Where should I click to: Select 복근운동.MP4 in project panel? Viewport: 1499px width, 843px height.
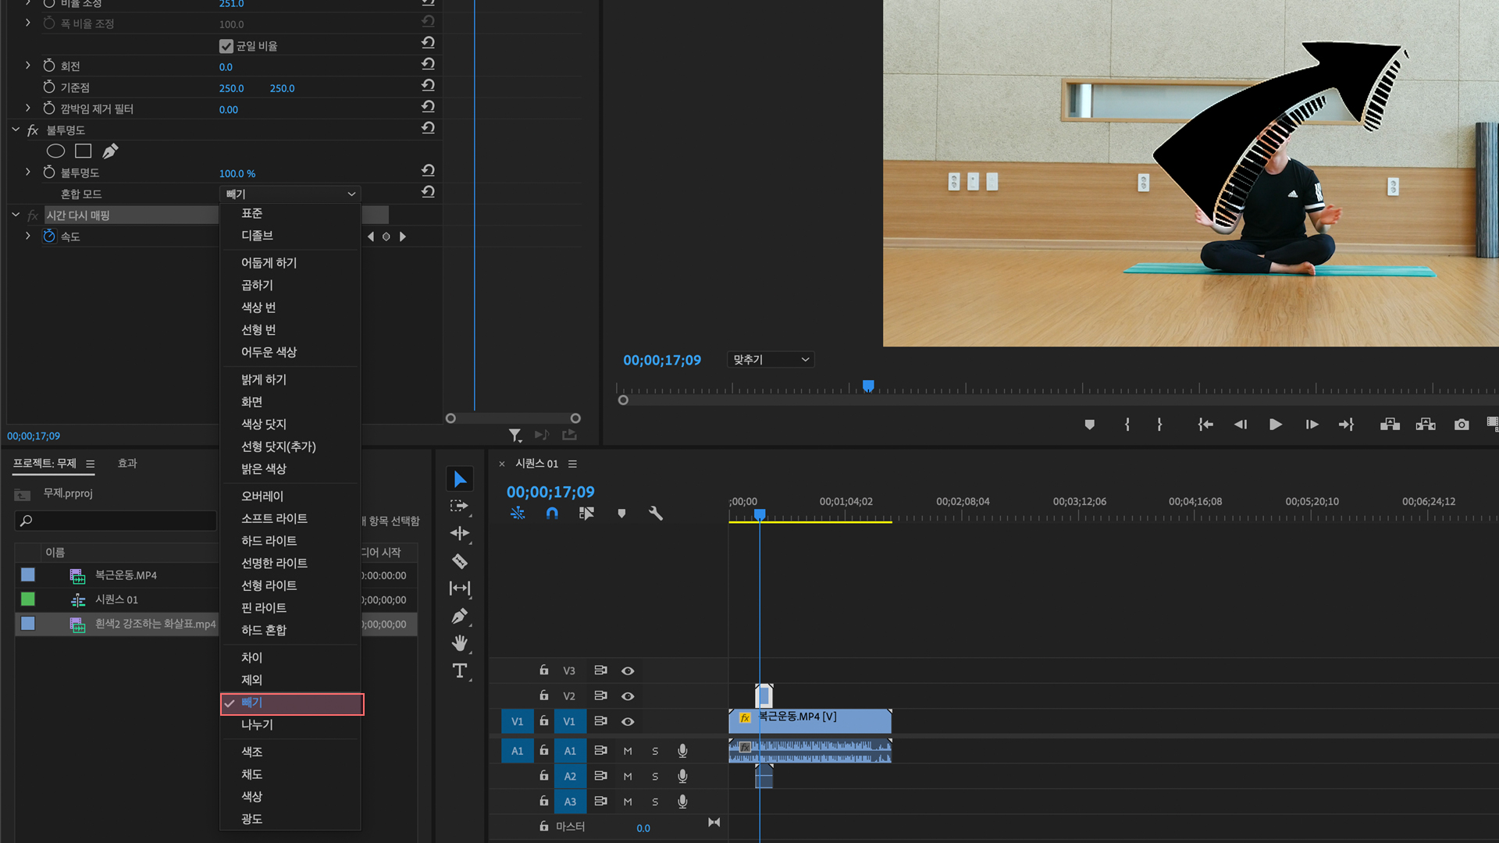(125, 575)
